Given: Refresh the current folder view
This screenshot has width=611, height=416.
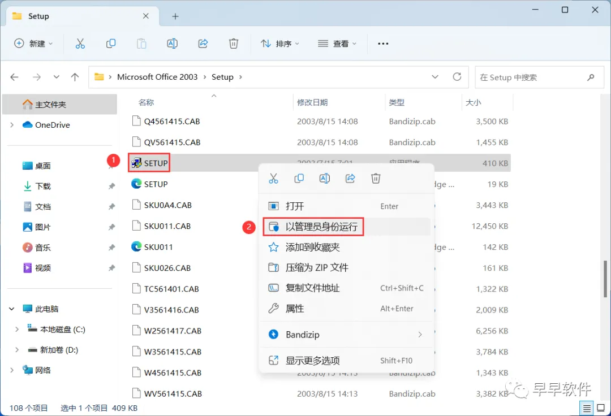Looking at the screenshot, I should 457,77.
